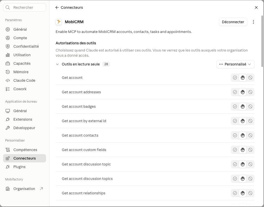The height and width of the screenshot is (207, 264).
Task: Select hand approval icon for Get account badges
Action: 243,106
